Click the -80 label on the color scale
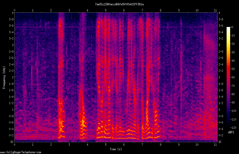Viewport: 239px width, 154px height. point(233,94)
